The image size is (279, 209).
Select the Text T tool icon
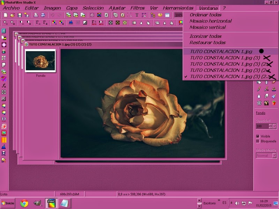click(137, 15)
